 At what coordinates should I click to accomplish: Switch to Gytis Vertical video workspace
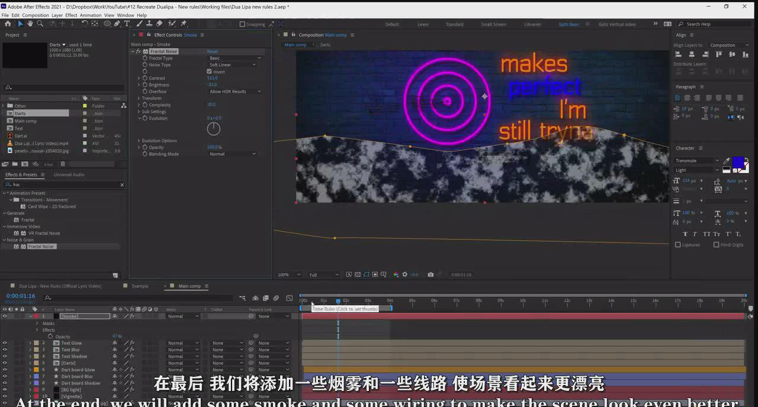coord(617,24)
